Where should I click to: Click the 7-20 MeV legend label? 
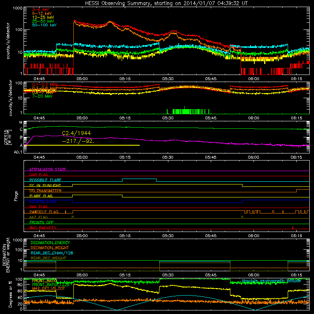point(42,96)
